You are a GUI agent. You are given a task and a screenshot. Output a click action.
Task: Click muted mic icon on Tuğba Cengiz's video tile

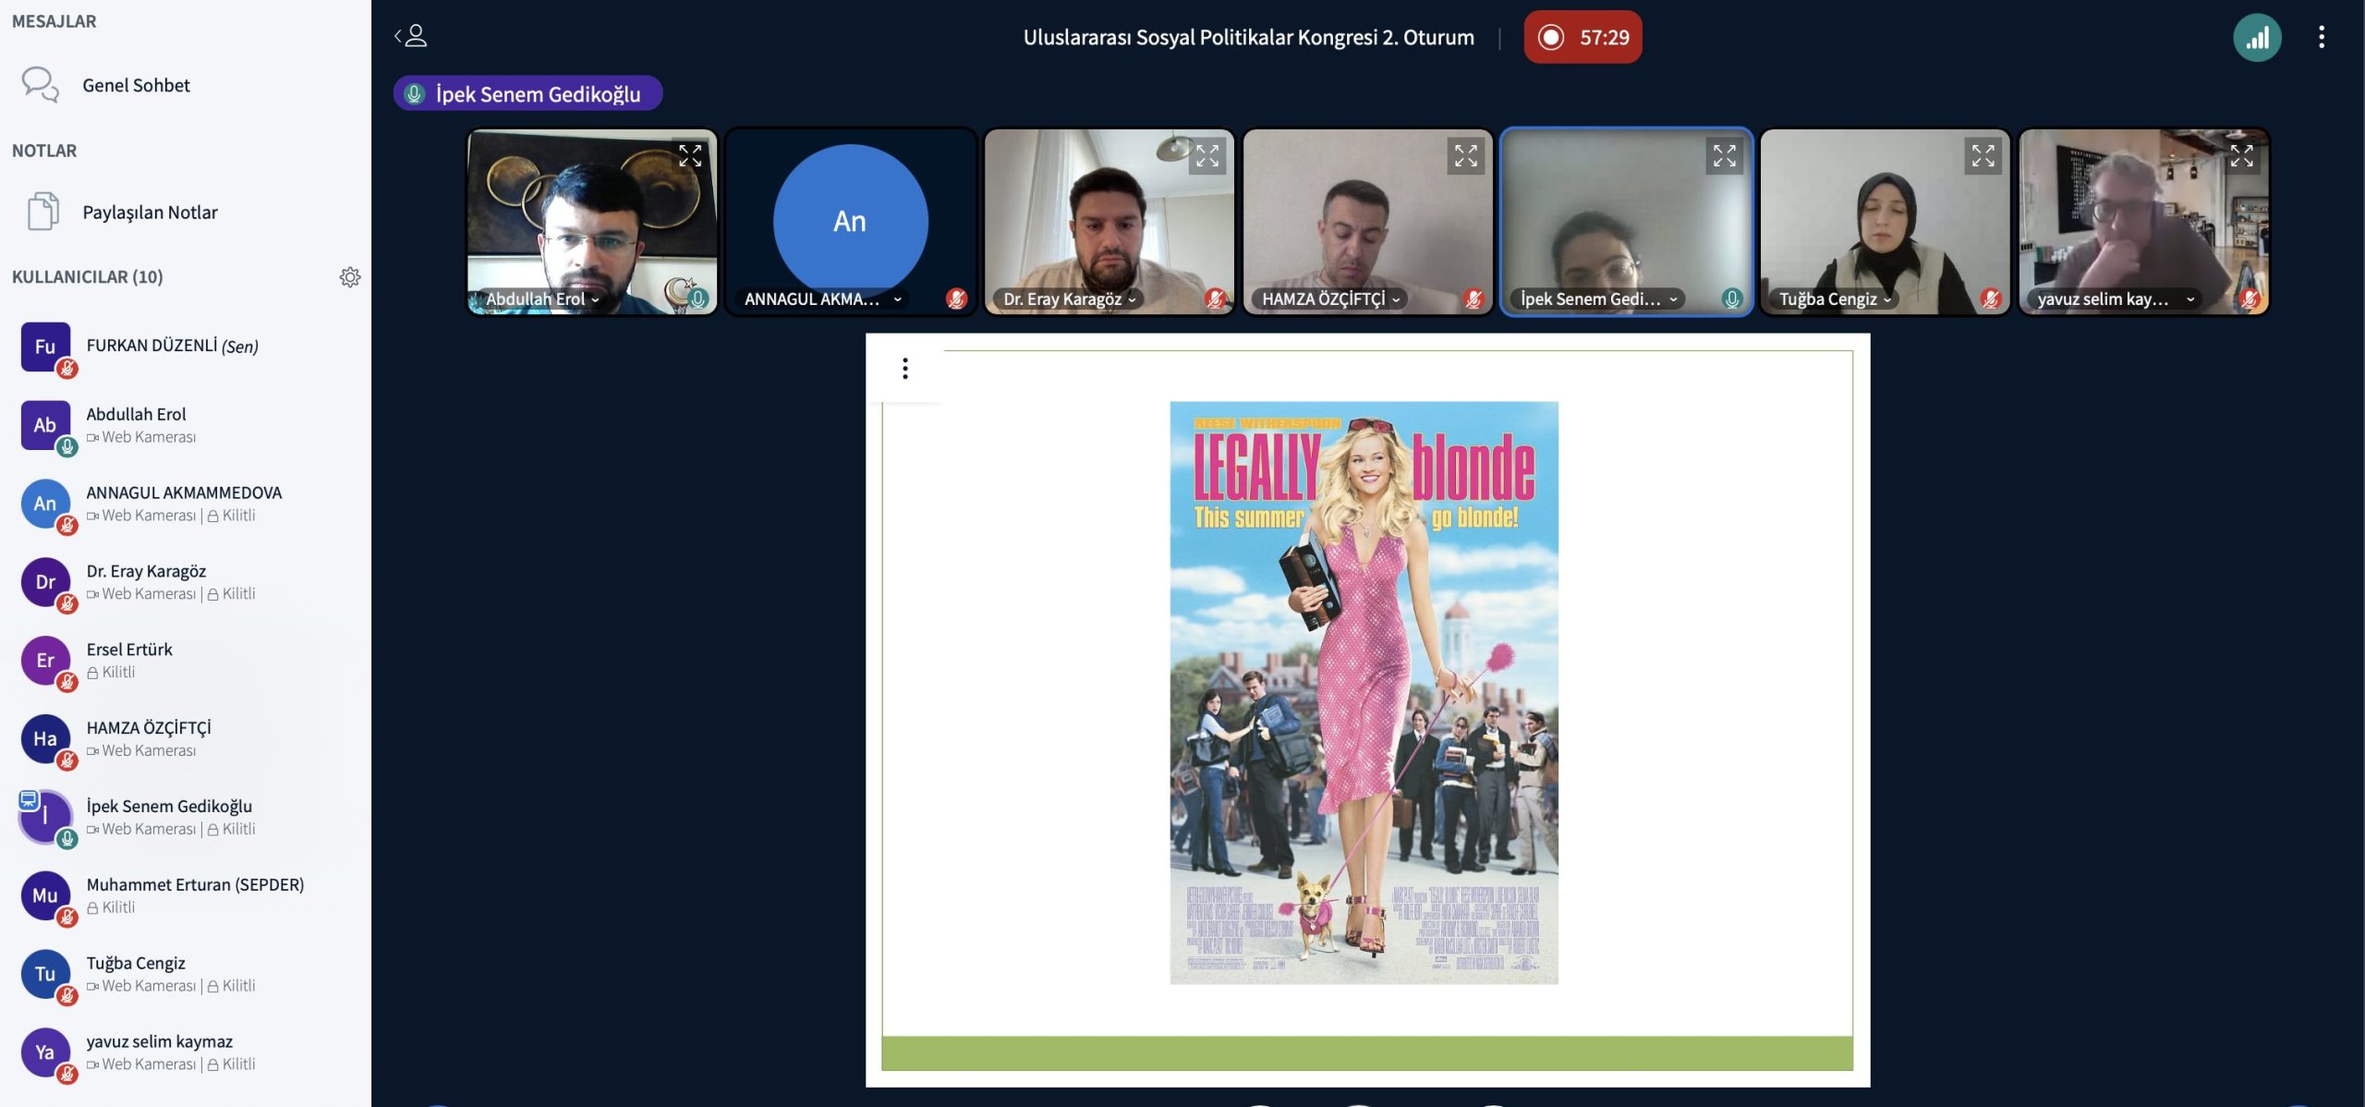1991,298
